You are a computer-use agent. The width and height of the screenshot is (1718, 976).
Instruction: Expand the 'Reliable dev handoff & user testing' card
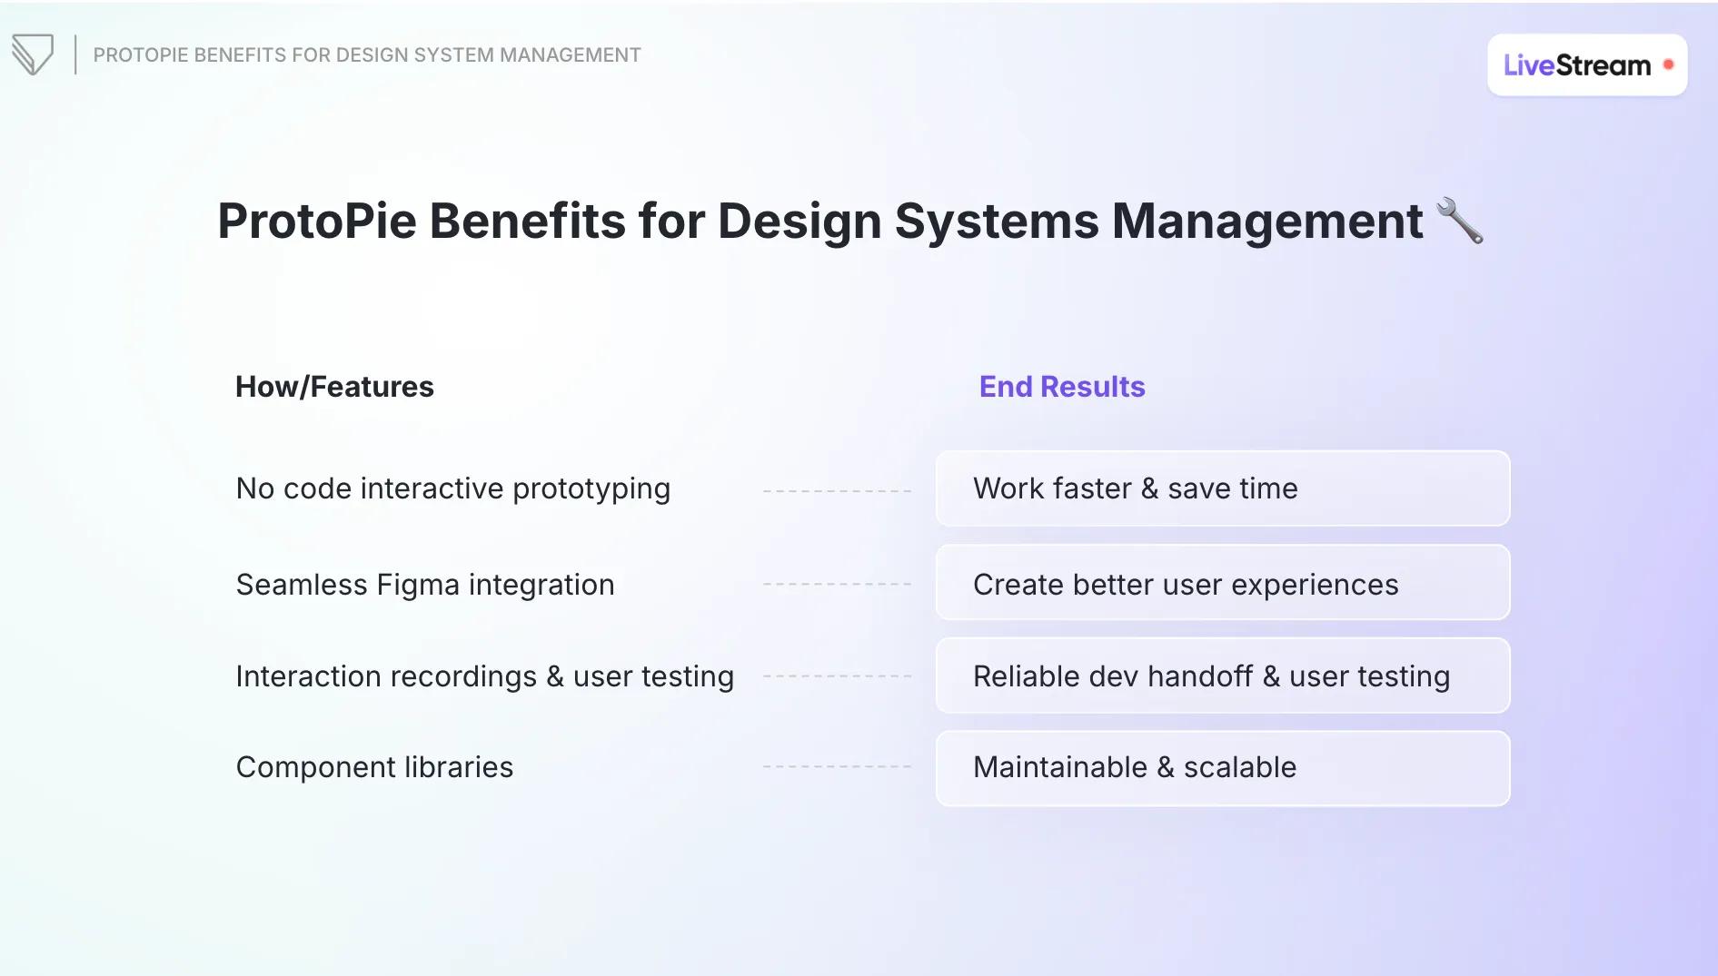tap(1222, 675)
